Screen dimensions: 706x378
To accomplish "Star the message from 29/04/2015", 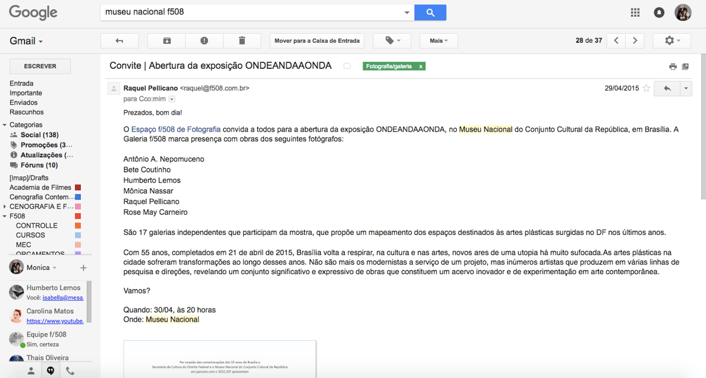I will pos(647,88).
